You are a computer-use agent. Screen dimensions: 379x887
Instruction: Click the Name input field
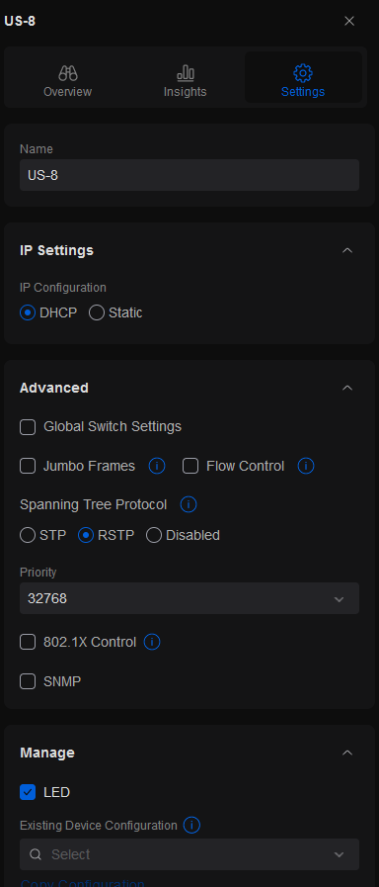pos(189,175)
